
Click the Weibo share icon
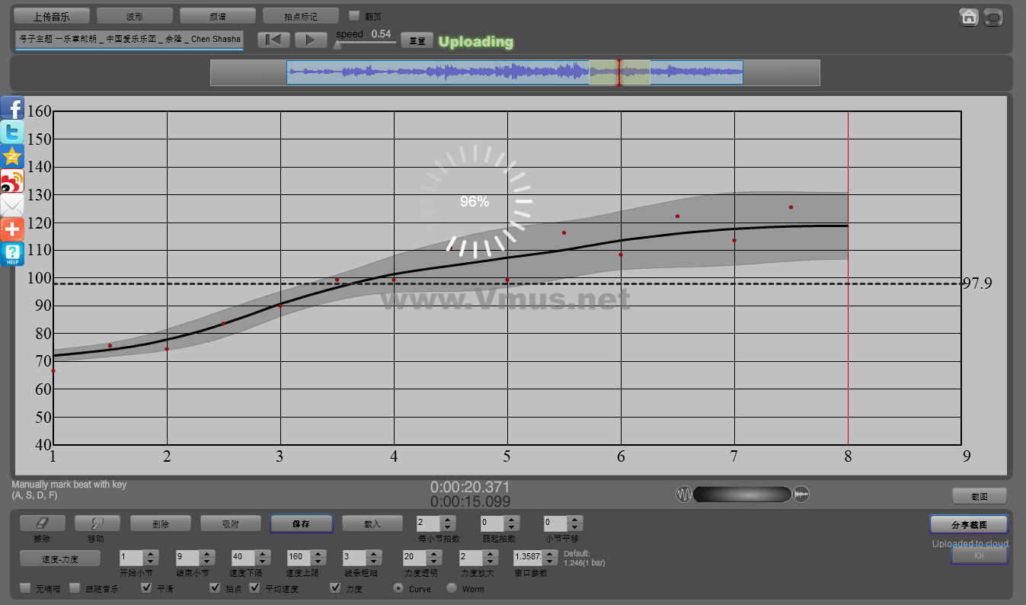click(x=12, y=181)
